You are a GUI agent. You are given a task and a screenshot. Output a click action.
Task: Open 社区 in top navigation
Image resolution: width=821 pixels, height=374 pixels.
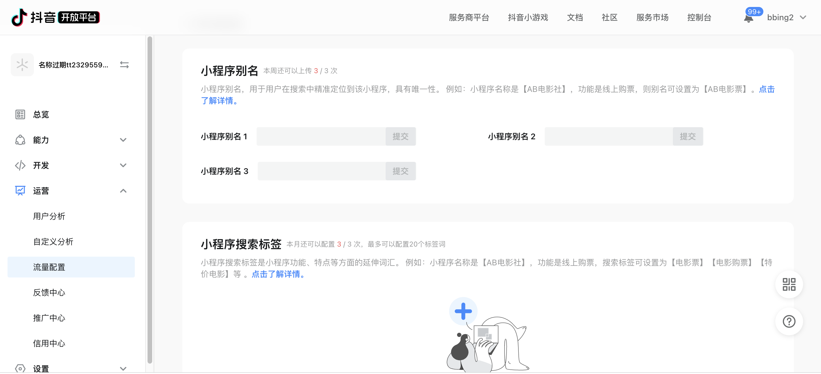coord(609,18)
